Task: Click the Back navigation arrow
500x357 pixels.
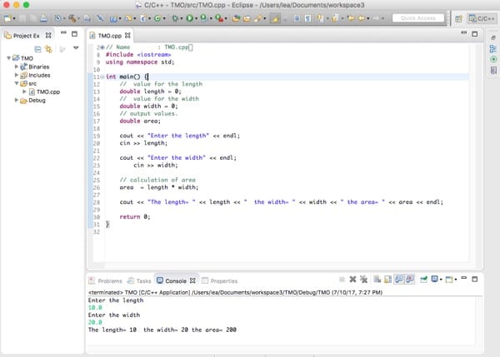Action: click(x=361, y=18)
